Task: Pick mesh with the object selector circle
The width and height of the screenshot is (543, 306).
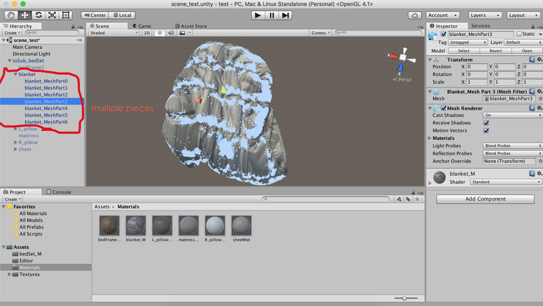Action: [x=540, y=98]
